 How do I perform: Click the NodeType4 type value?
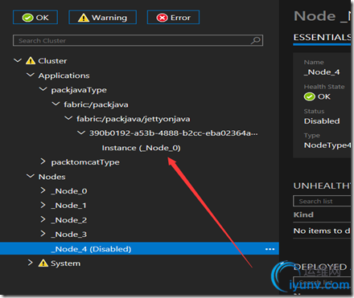[x=327, y=145]
